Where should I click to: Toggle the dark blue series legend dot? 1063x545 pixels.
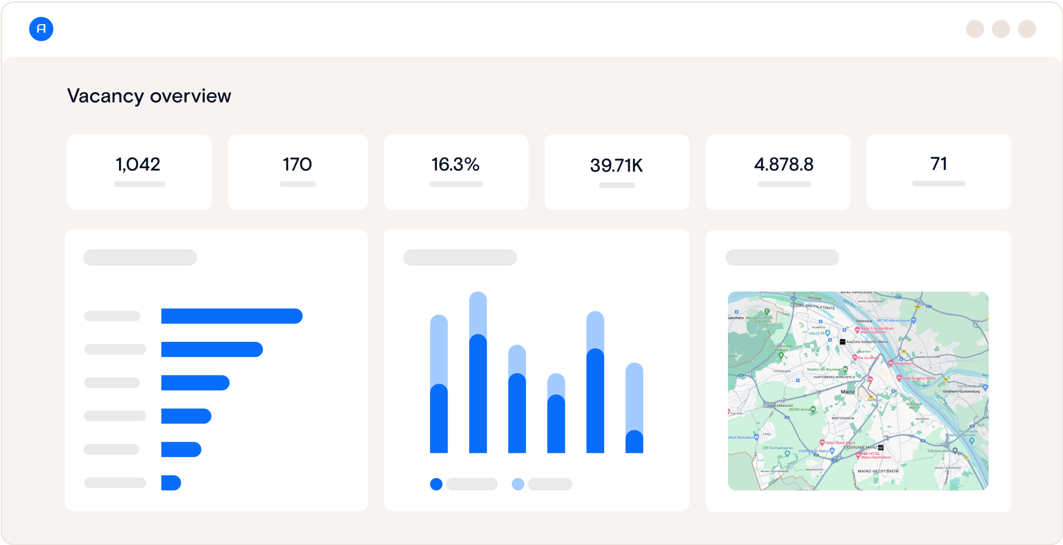click(436, 484)
